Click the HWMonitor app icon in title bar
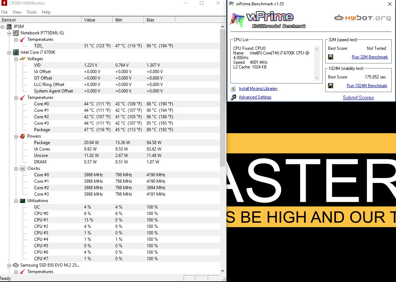 (x=4, y=3)
